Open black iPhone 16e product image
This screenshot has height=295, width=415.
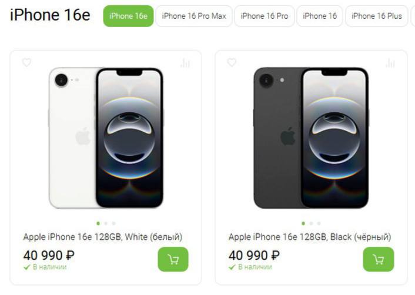(x=311, y=138)
